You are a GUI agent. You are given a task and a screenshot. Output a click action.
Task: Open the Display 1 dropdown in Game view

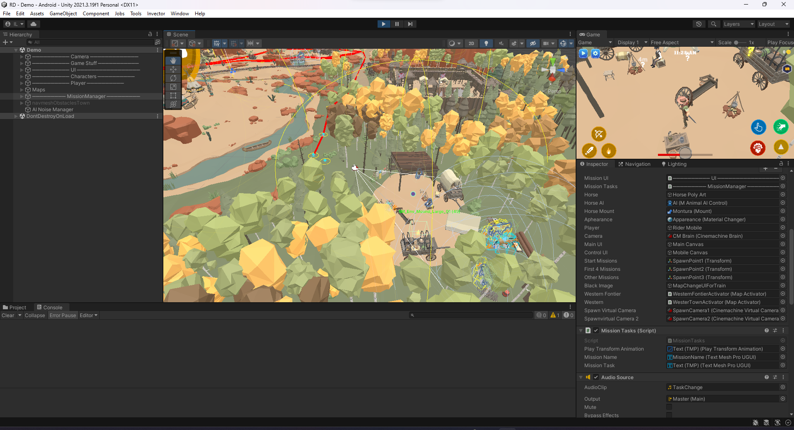click(632, 43)
